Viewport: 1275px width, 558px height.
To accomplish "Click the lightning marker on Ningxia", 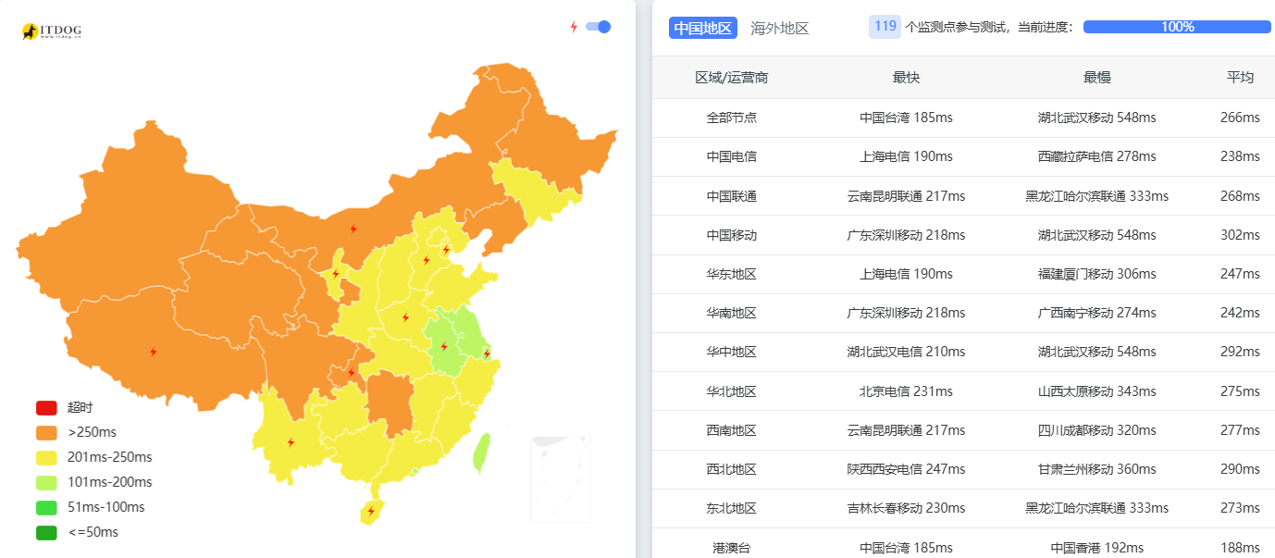I will click(x=335, y=274).
